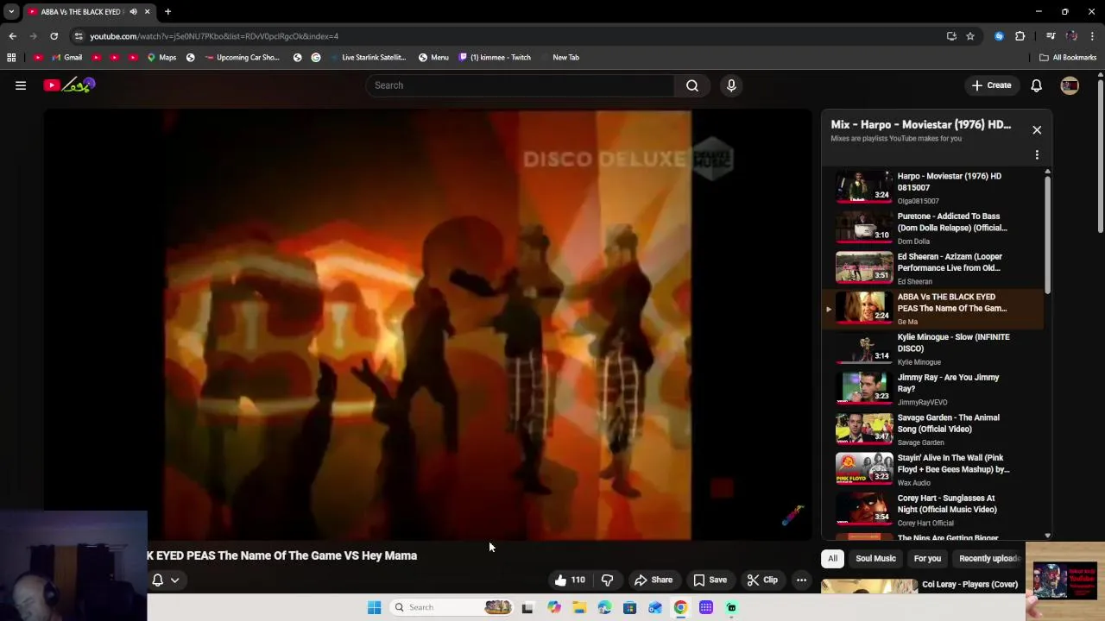1105x621 pixels.
Task: Open the Upcoming Car Sho... bookmark
Action: [x=242, y=57]
